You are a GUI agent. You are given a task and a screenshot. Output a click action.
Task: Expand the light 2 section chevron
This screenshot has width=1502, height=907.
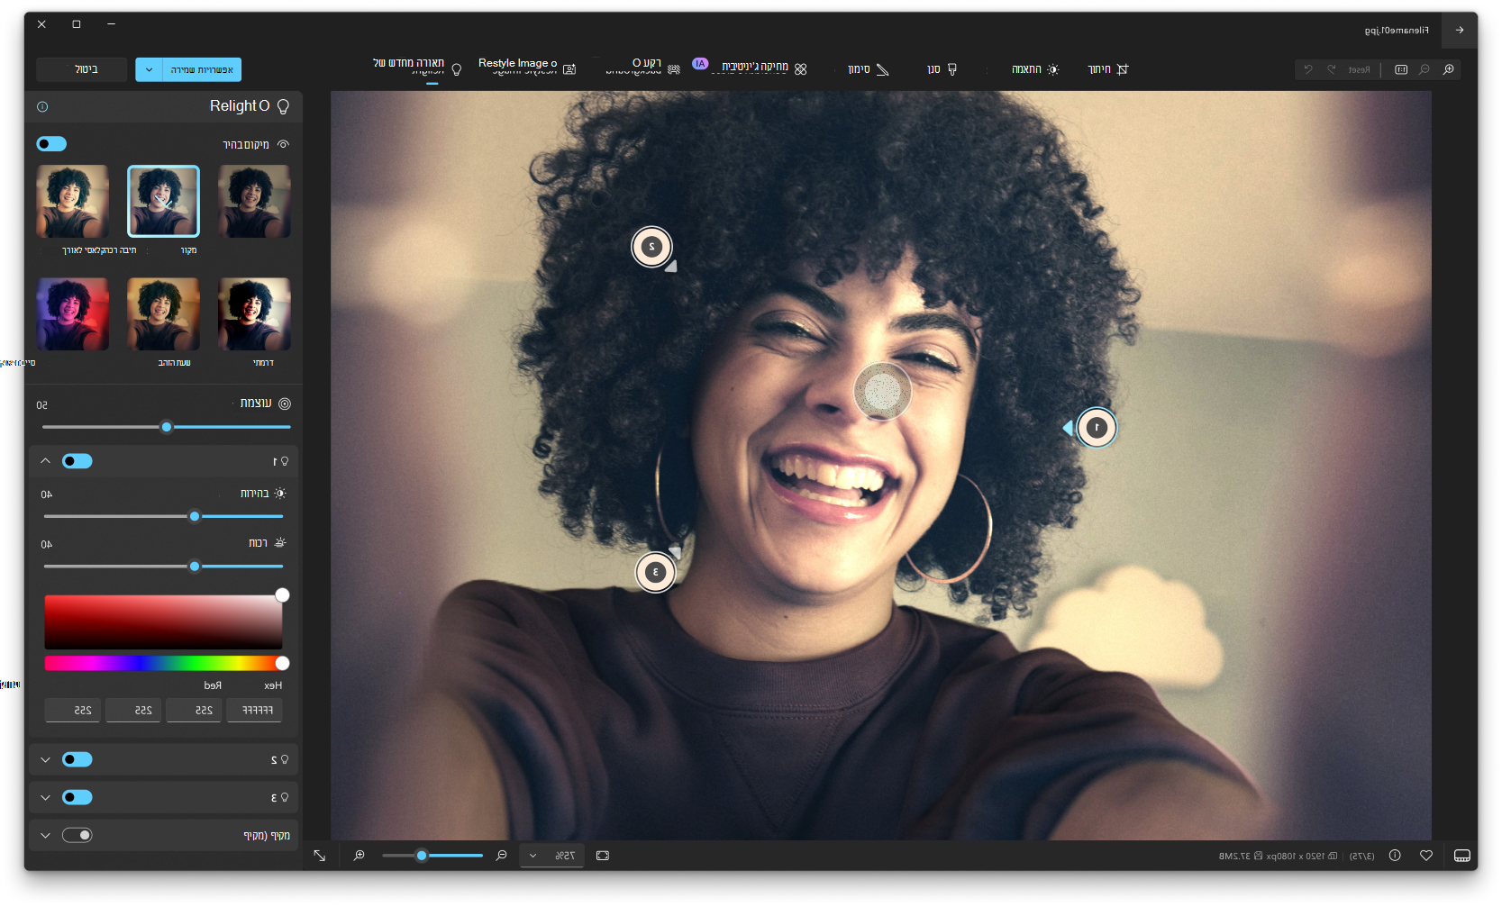click(x=45, y=759)
